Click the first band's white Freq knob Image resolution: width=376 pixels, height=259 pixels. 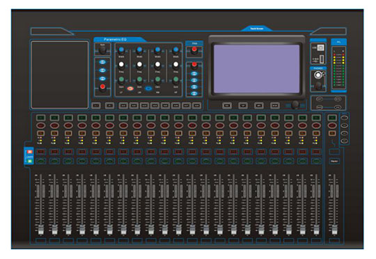pos(121,65)
